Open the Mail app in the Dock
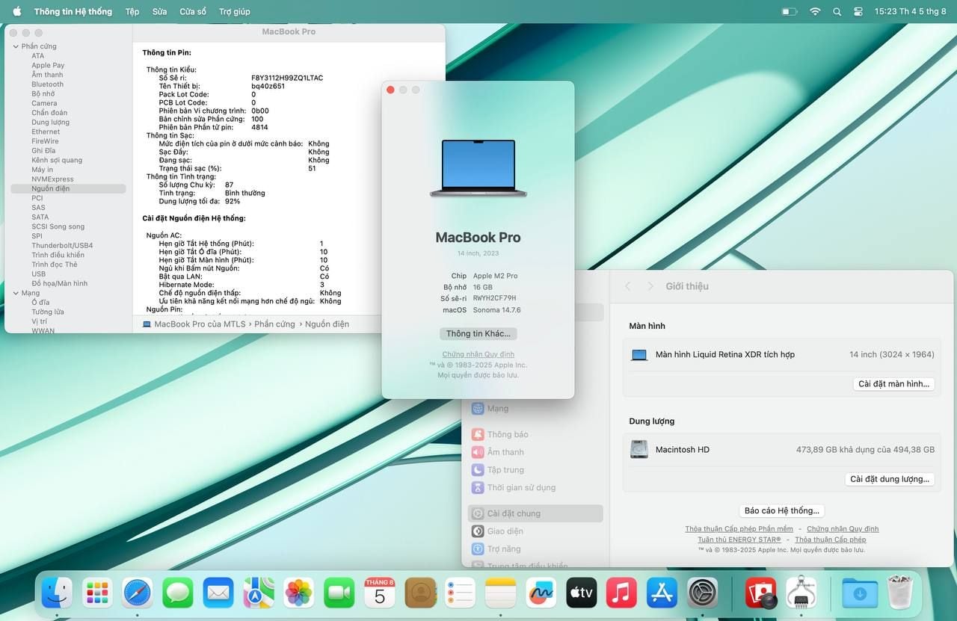The width and height of the screenshot is (957, 621). pos(218,593)
